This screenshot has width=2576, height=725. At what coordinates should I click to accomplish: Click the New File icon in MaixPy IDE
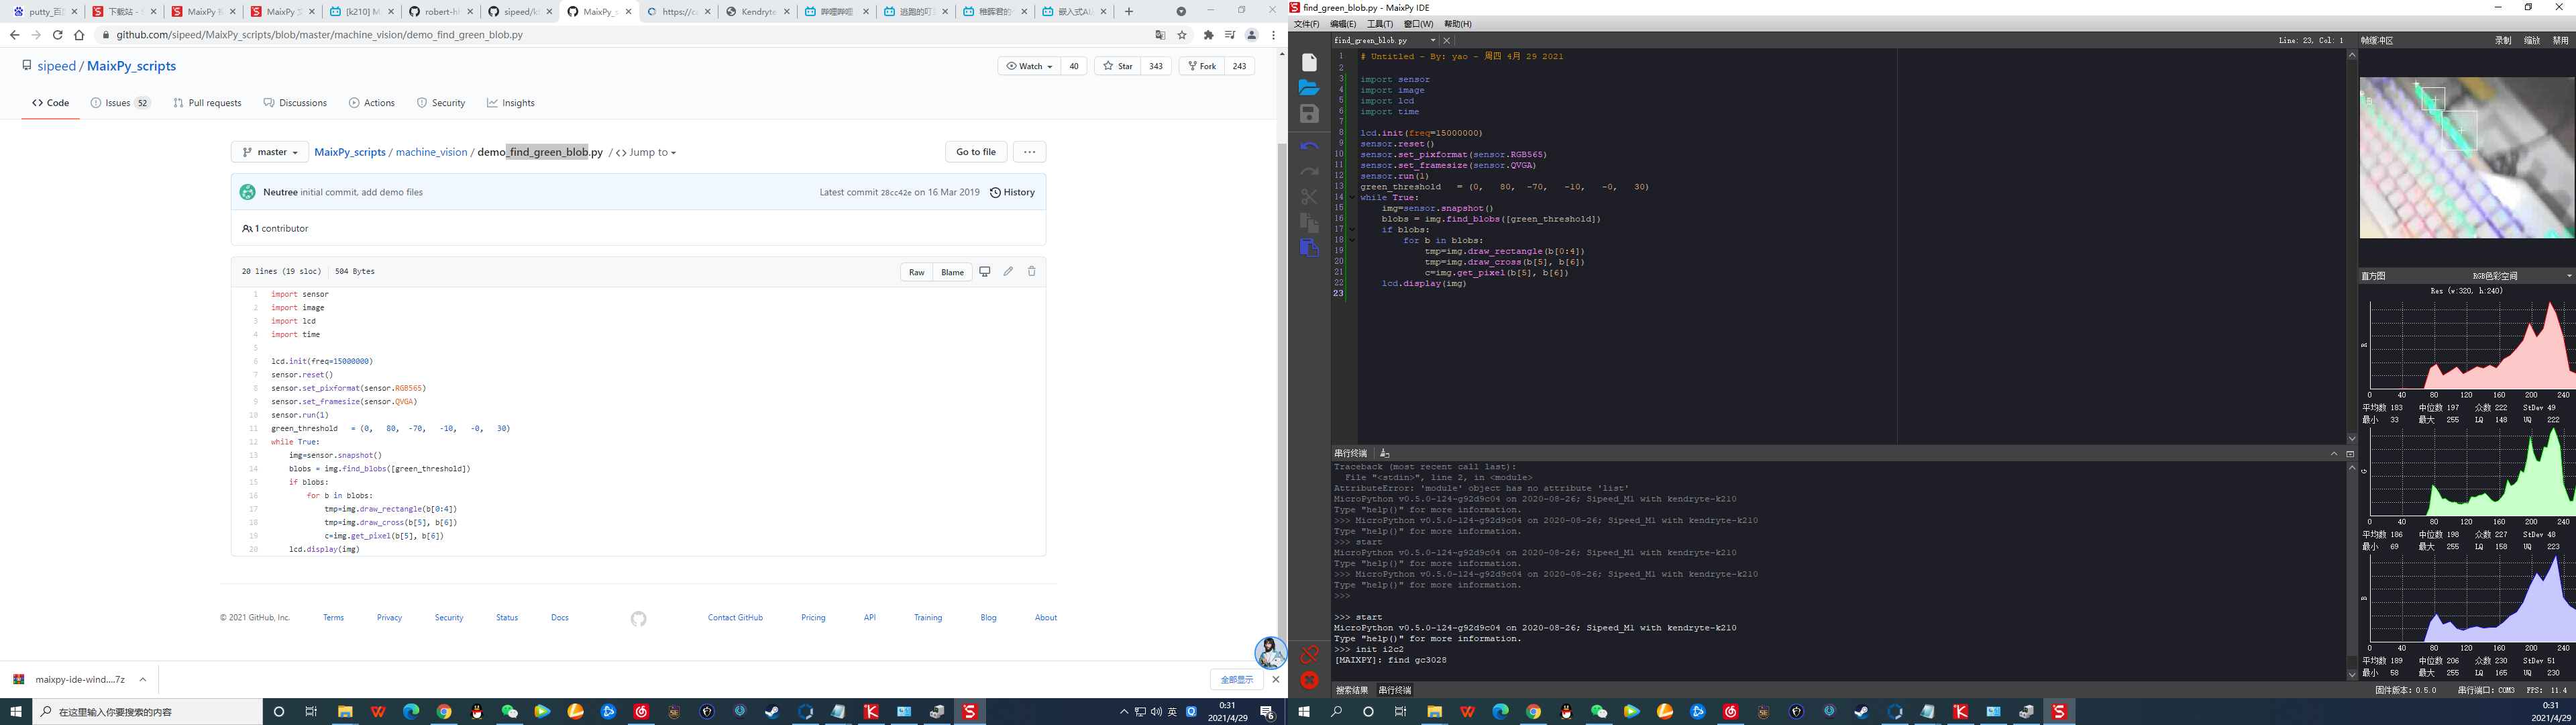(x=1309, y=62)
